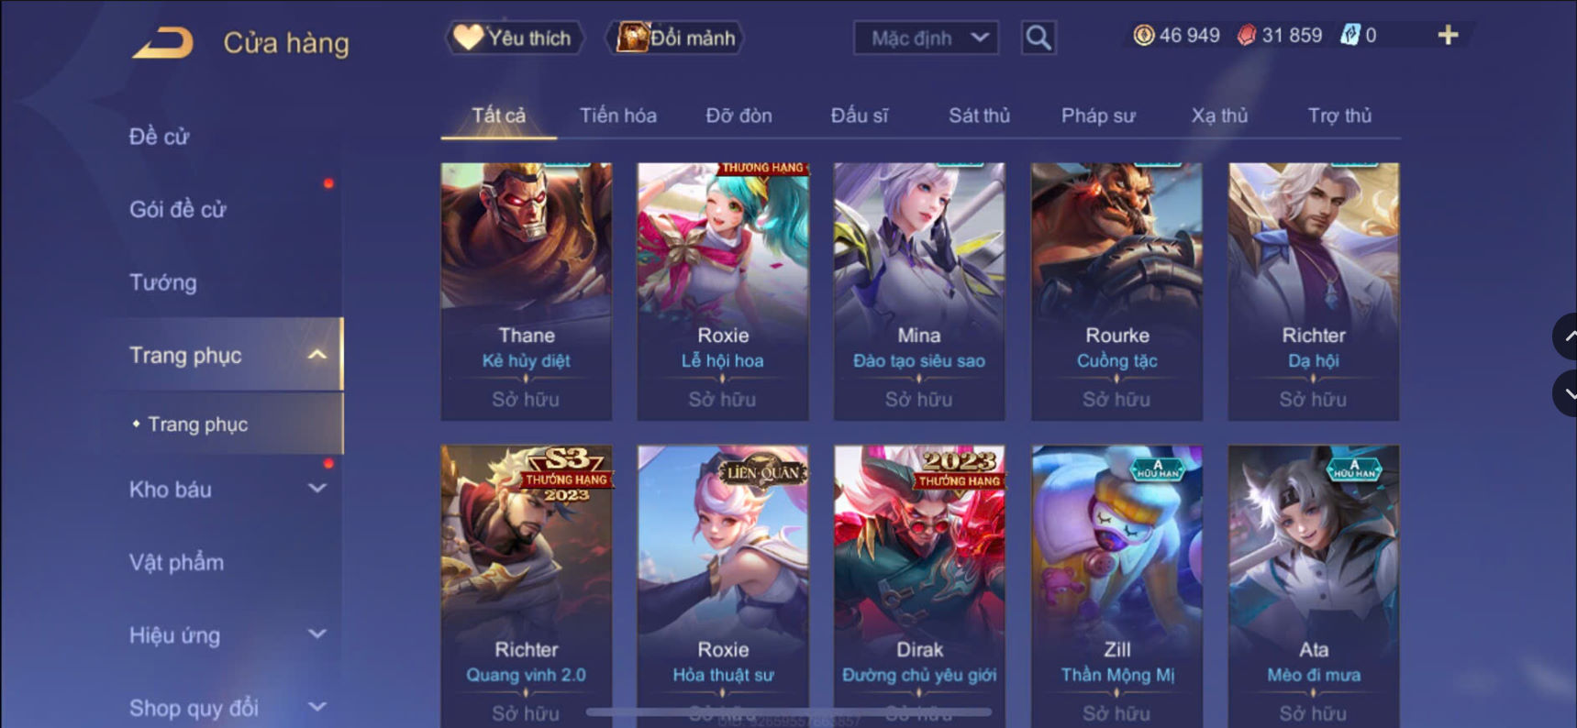The image size is (1577, 728).
Task: Tap the heart icon for Yêu thích
Action: click(x=468, y=37)
